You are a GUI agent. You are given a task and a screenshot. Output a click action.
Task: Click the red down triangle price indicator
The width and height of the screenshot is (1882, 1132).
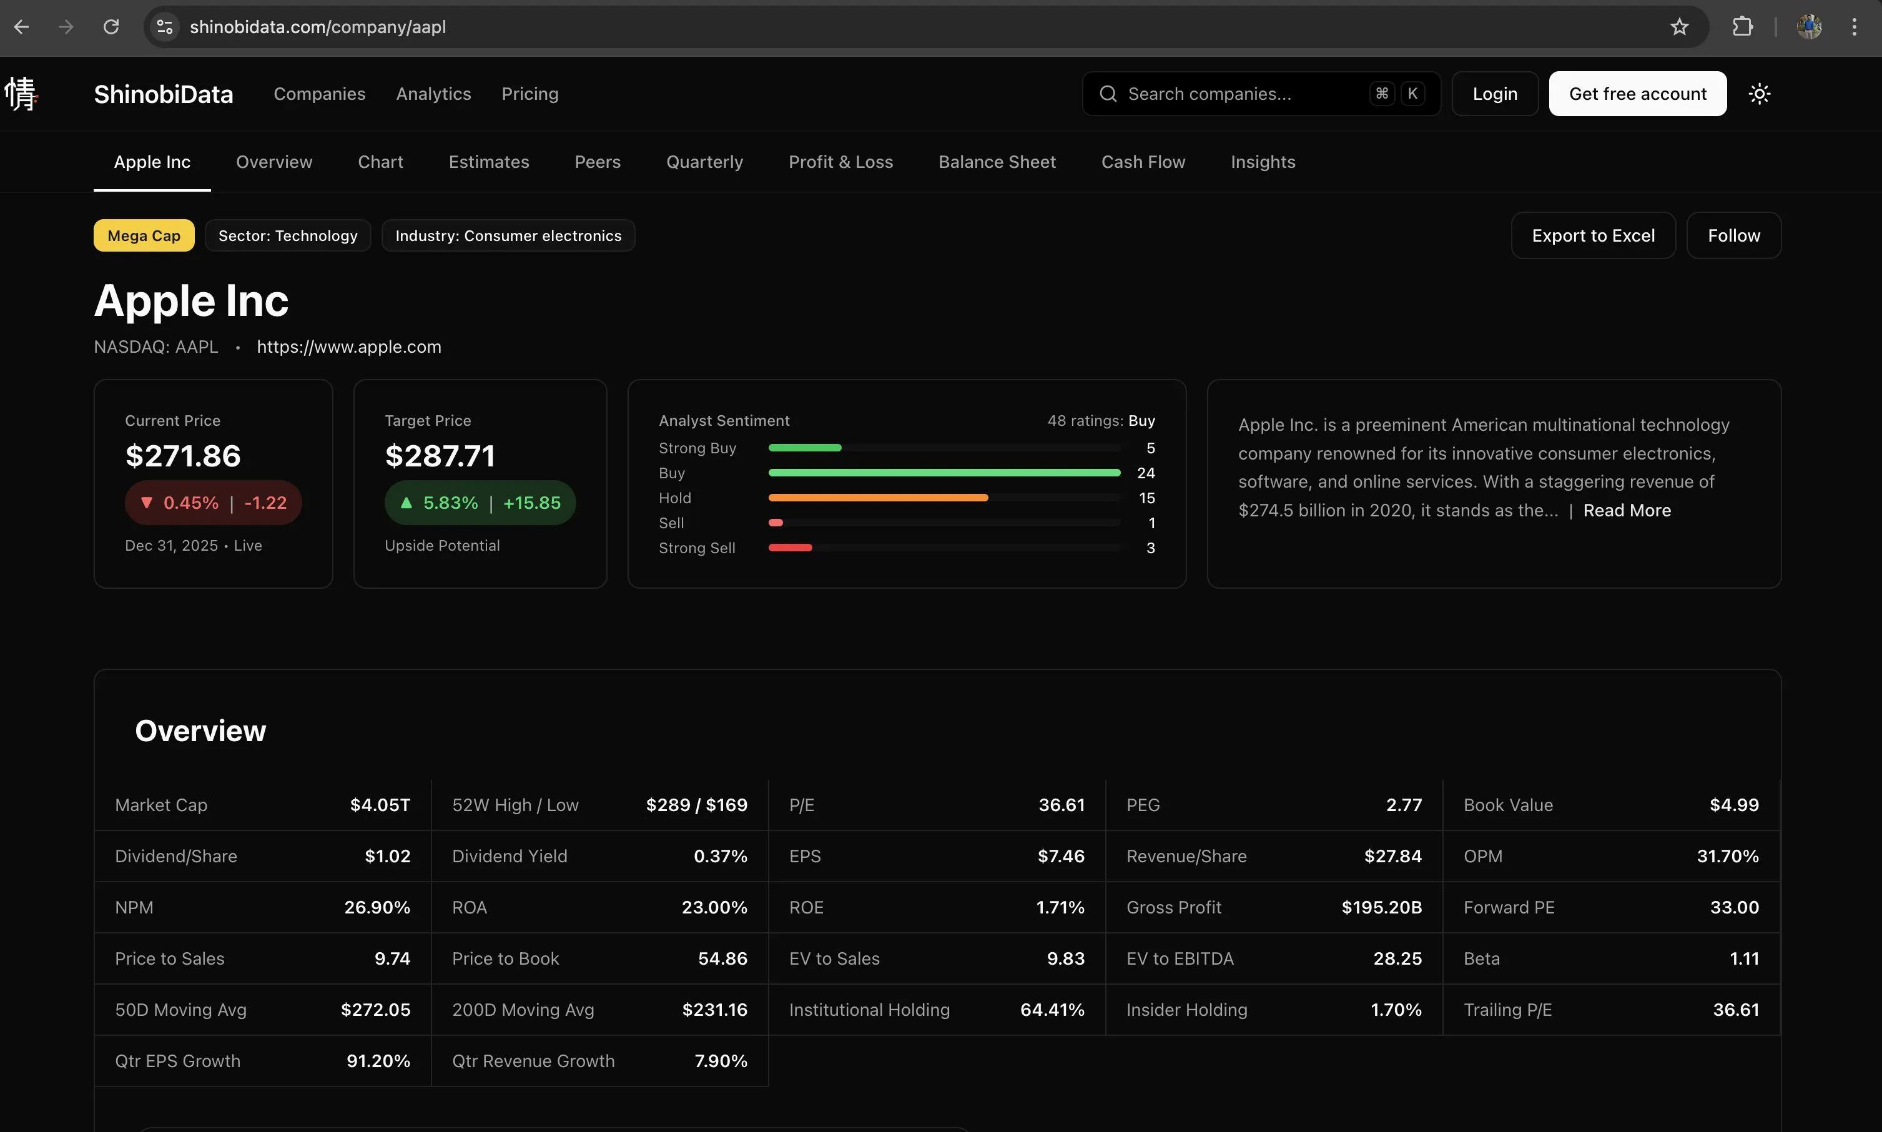[x=147, y=503]
